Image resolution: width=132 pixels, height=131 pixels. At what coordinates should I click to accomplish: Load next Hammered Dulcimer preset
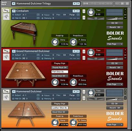click(78, 92)
